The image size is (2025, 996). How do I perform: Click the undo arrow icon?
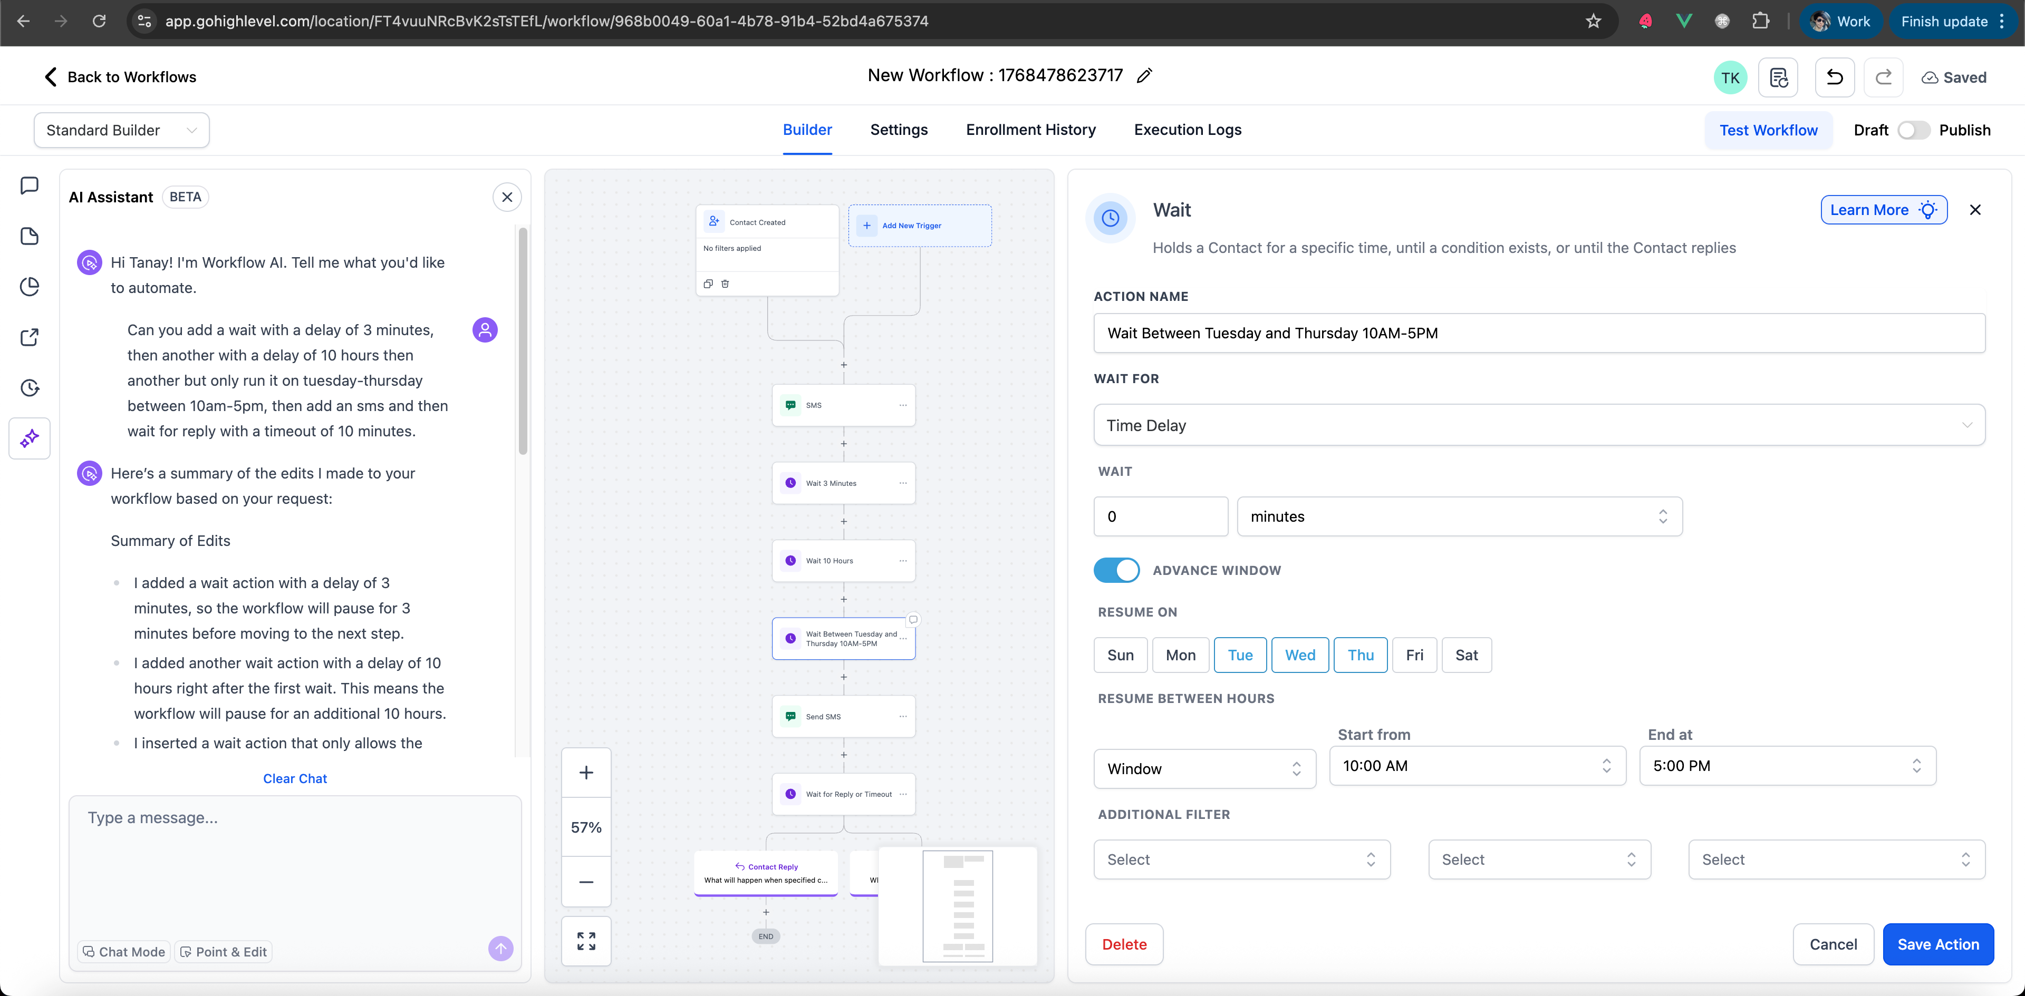coord(1834,77)
